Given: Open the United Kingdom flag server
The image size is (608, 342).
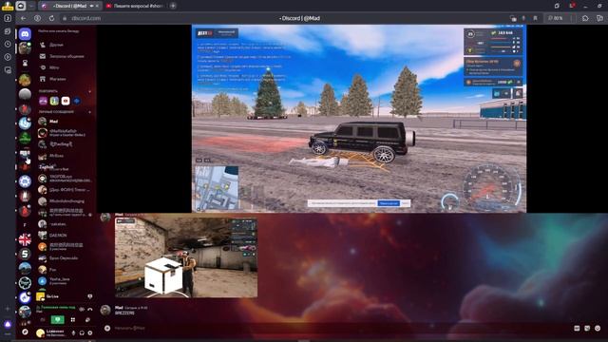Looking at the screenshot, I should coord(25,239).
